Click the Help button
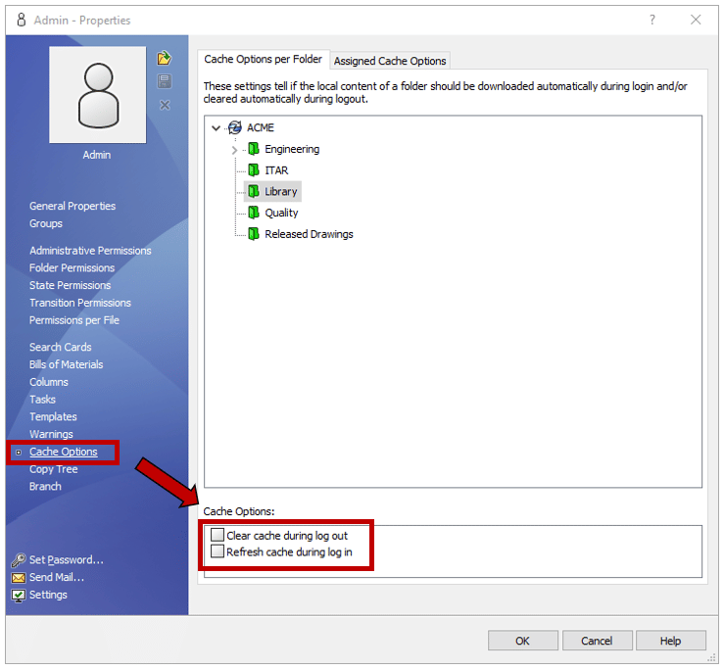The width and height of the screenshot is (724, 670). 670,642
